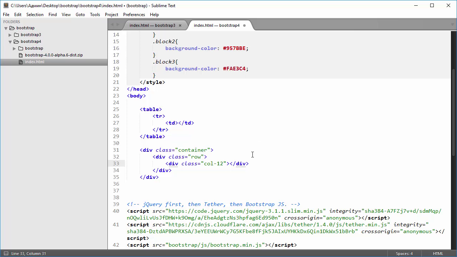The width and height of the screenshot is (457, 257).
Task: Click the nested bootstrap folder icon
Action: pos(20,48)
